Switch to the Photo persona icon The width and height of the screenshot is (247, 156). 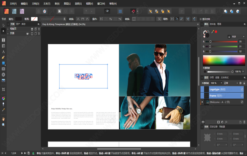coord(22,11)
